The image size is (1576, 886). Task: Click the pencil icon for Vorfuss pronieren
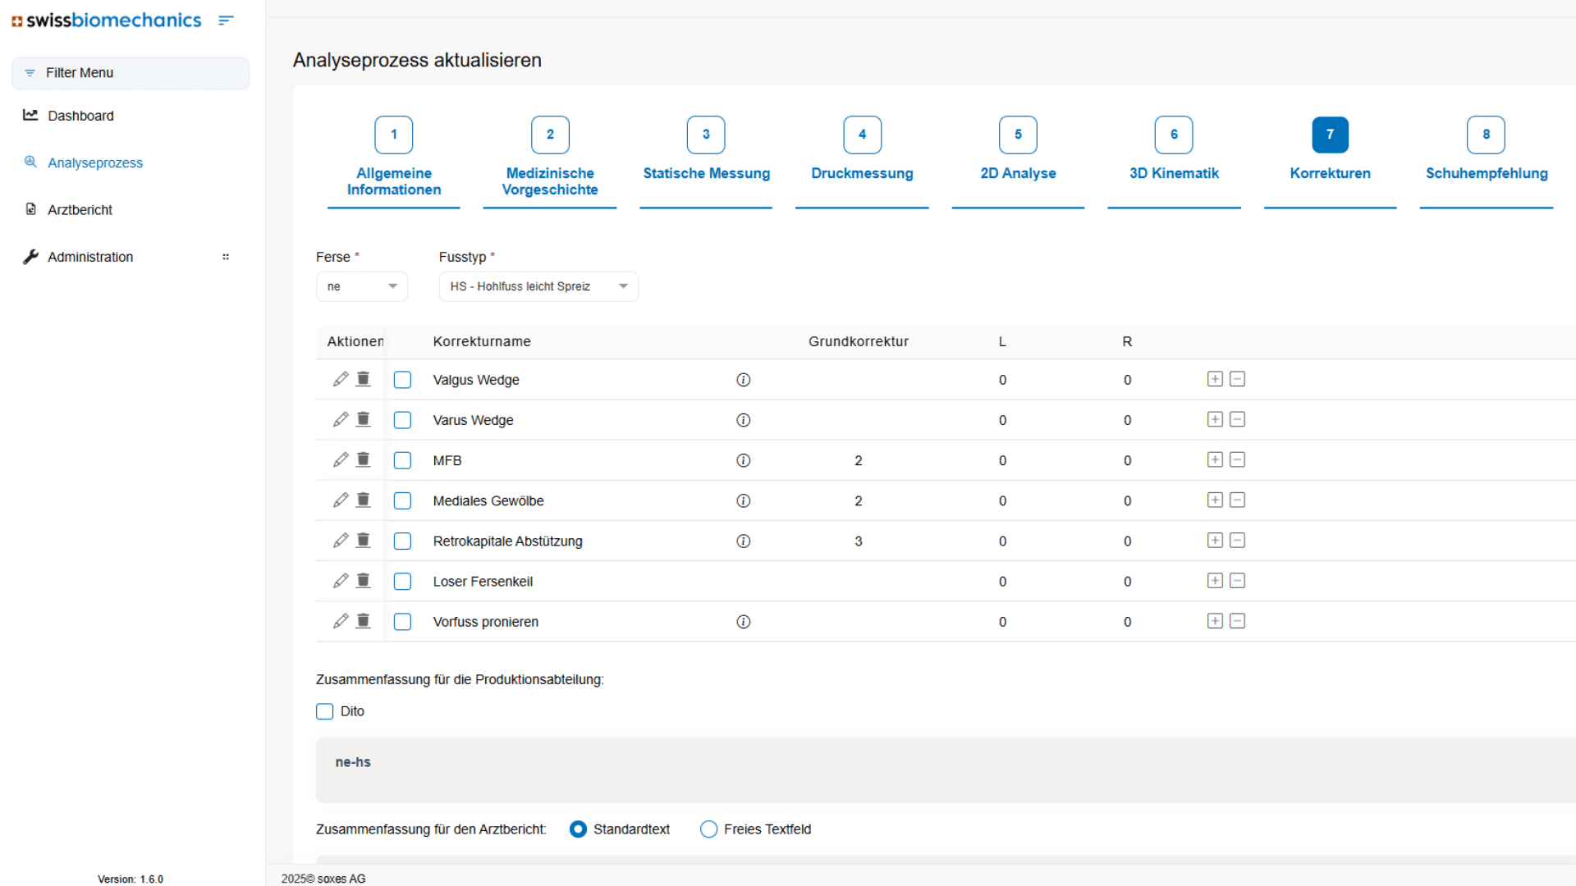pyautogui.click(x=341, y=621)
